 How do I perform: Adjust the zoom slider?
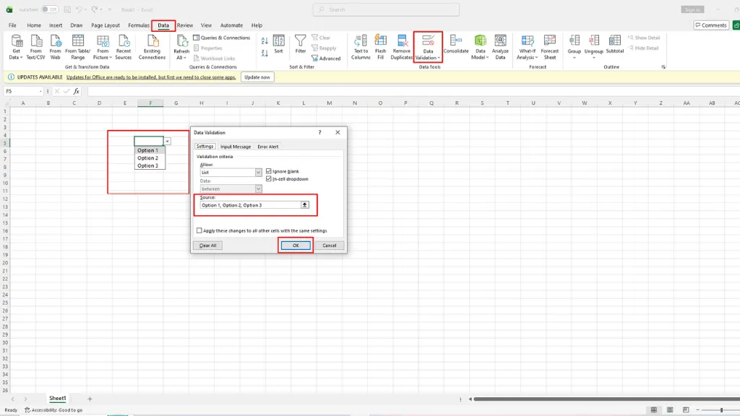(721, 410)
